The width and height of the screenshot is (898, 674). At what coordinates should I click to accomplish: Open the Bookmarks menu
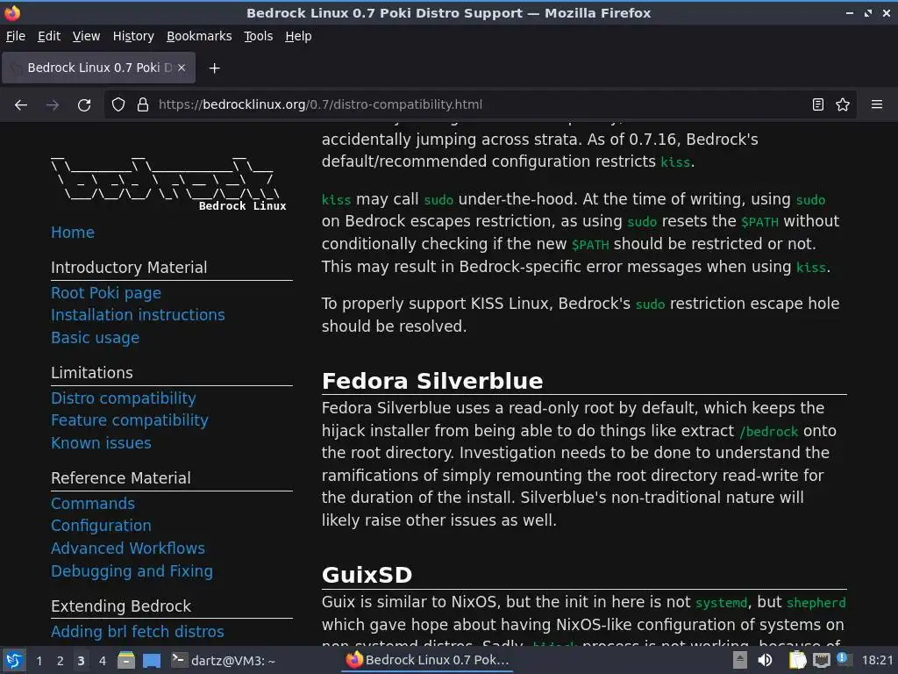pyautogui.click(x=199, y=36)
